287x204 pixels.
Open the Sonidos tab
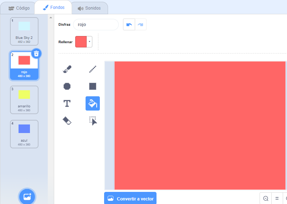click(89, 8)
